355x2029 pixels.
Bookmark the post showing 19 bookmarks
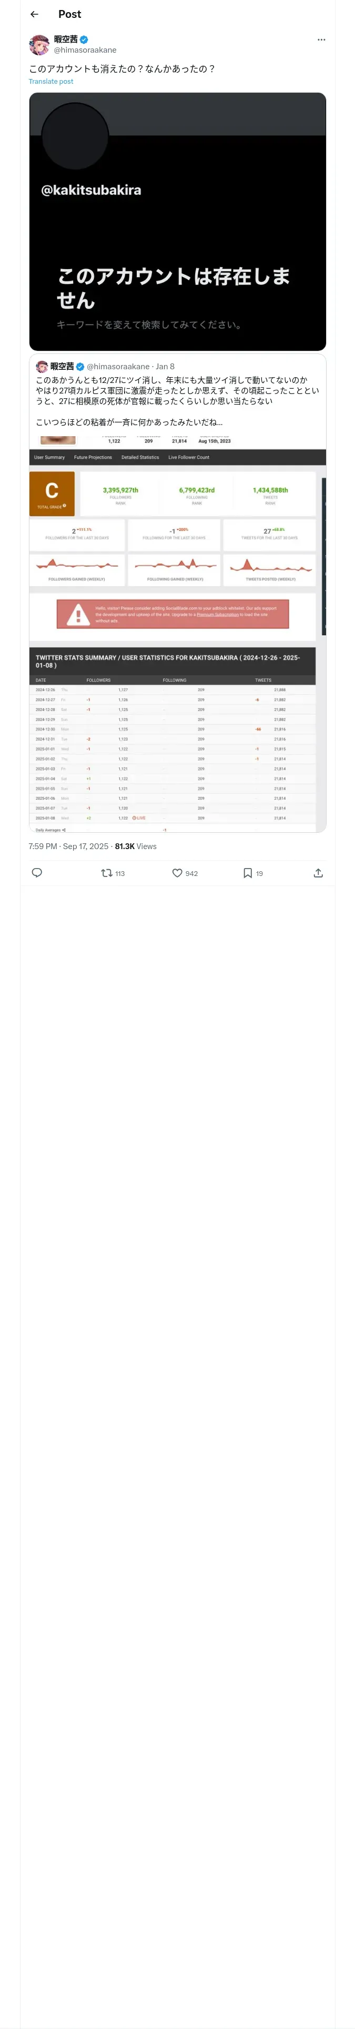tap(253, 873)
